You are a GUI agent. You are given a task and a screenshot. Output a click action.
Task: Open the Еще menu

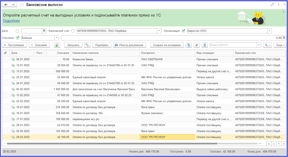pos(280,45)
